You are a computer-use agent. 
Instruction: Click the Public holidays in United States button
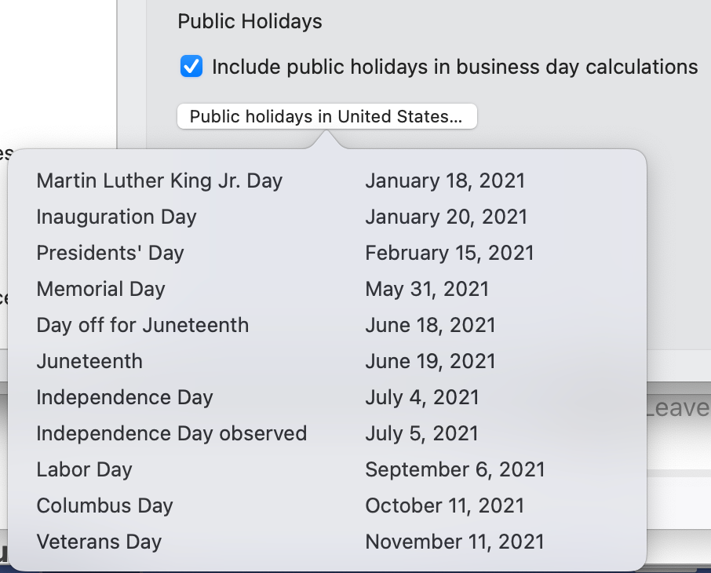click(x=327, y=117)
